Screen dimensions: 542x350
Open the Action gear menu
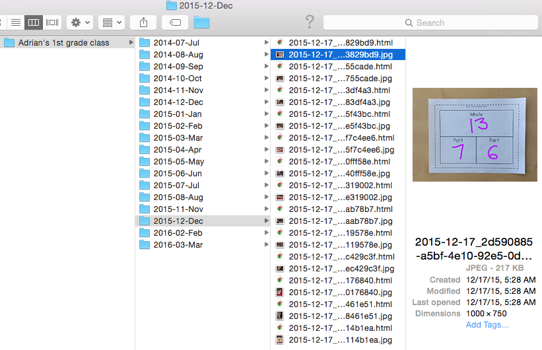80,22
